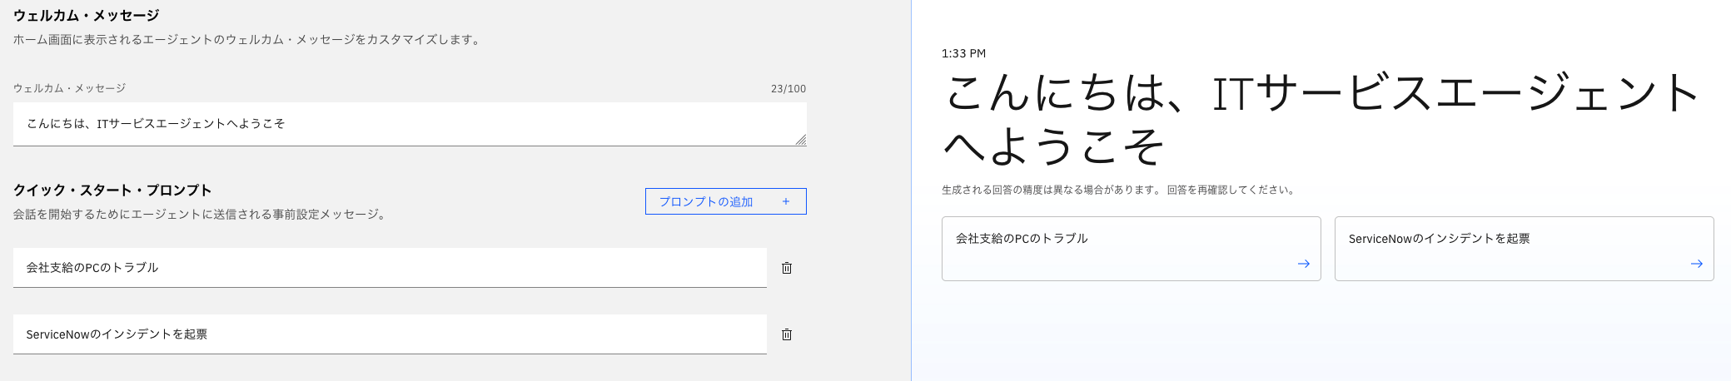1731x381 pixels.
Task: Select the 会社支給のPCのトラブル preview card
Action: (1130, 249)
